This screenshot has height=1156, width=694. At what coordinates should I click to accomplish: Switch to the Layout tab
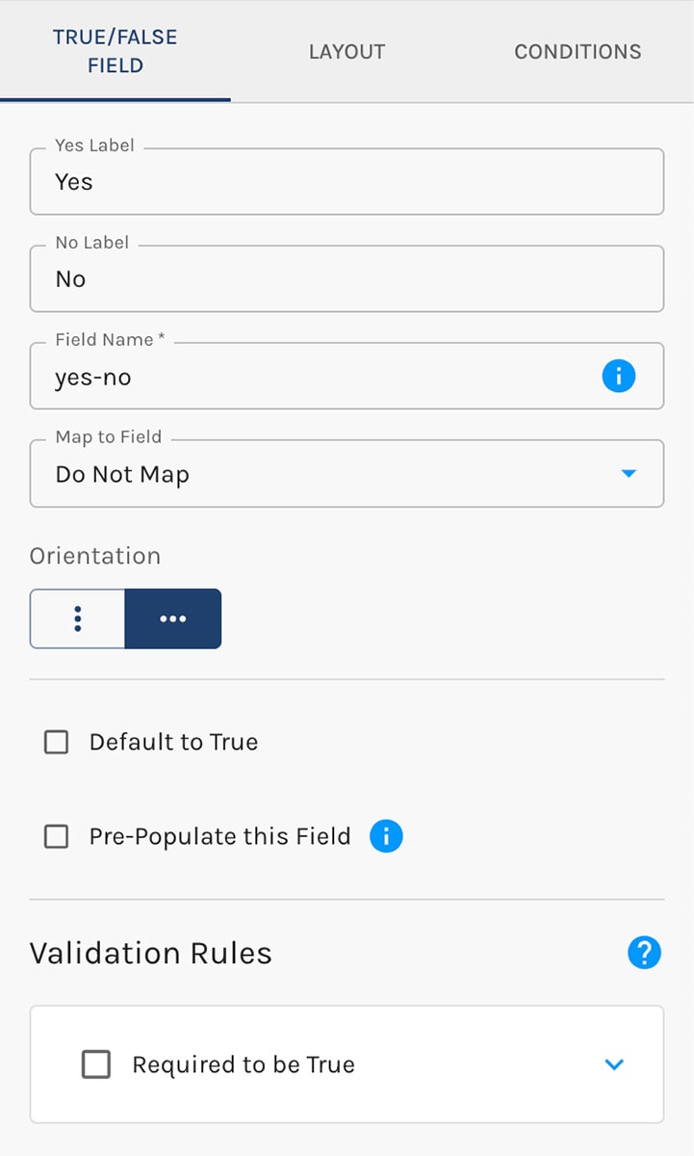tap(347, 51)
